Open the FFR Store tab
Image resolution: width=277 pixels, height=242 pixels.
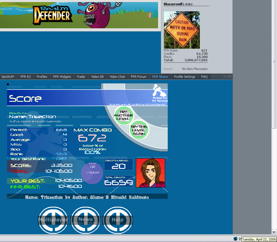pyautogui.click(x=160, y=77)
